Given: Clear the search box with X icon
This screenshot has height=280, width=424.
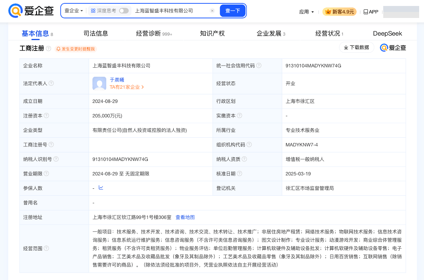Looking at the screenshot, I should pyautogui.click(x=212, y=11).
